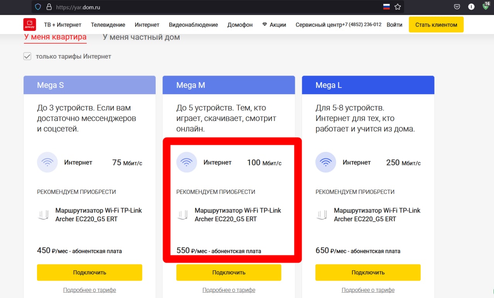Click the '650 ₽/мес' price text
Image resolution: width=494 pixels, height=298 pixels.
click(358, 251)
